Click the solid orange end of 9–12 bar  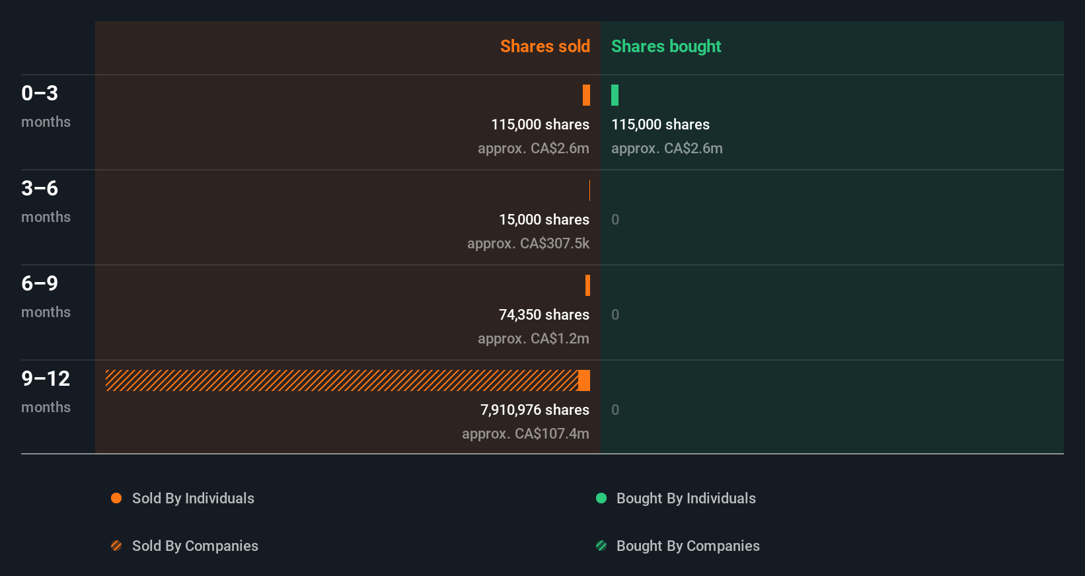[x=584, y=380]
